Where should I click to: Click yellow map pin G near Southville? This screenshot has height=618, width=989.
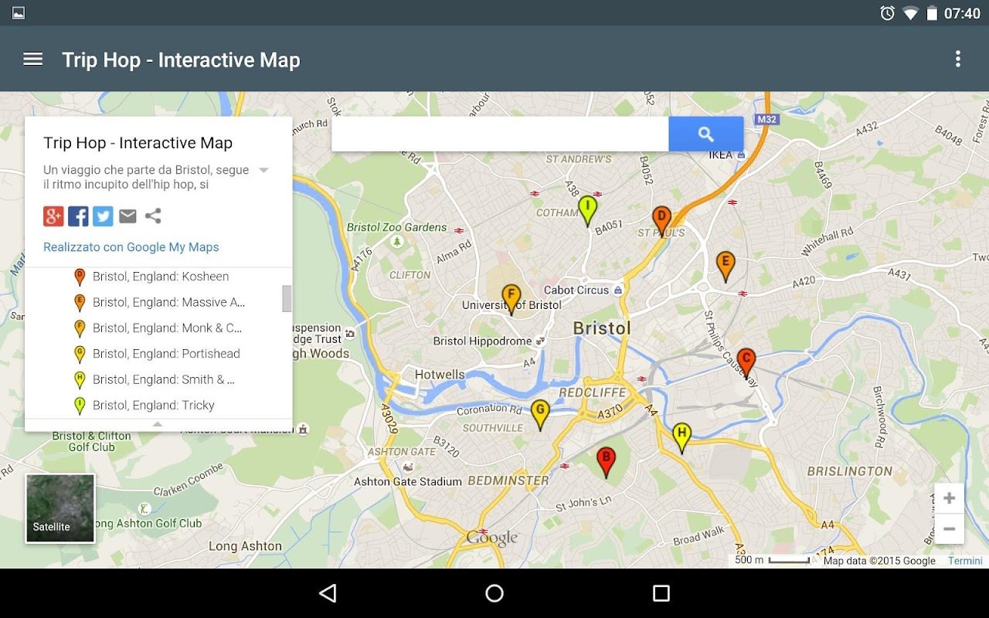[x=540, y=414]
